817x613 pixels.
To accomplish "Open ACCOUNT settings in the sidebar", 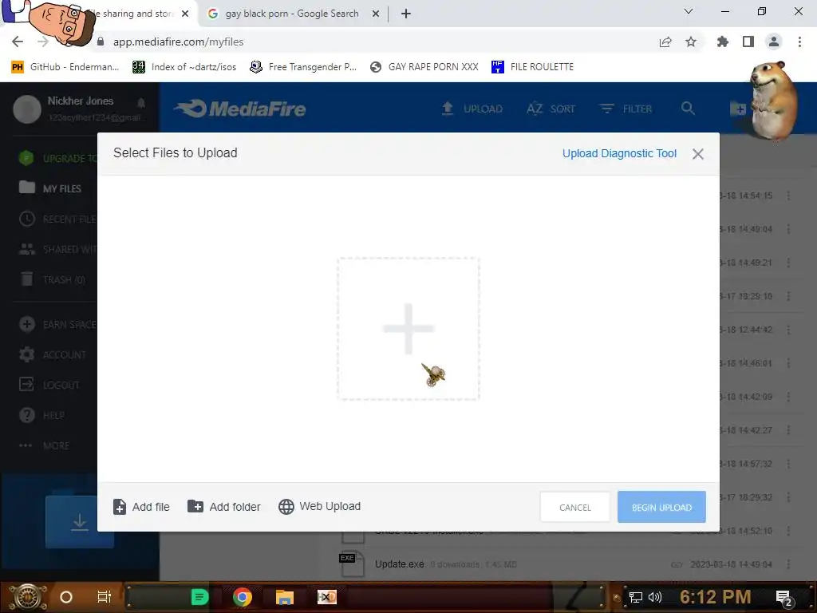I will 52,355.
